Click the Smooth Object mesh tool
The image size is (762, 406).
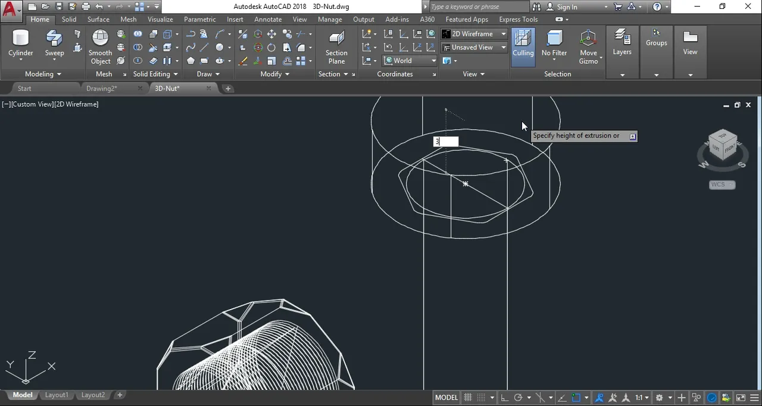[x=100, y=46]
